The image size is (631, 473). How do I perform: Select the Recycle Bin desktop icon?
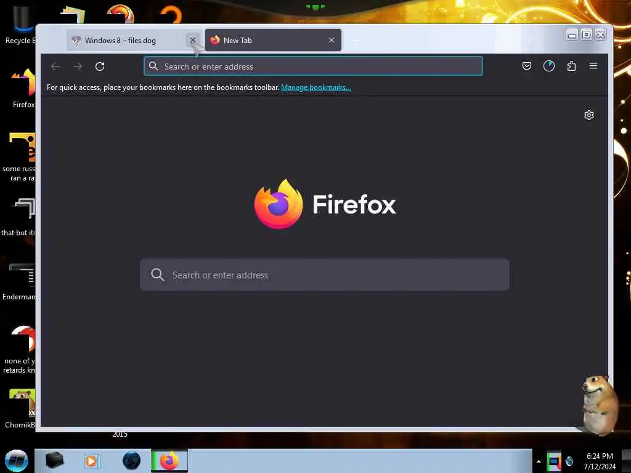point(19,24)
